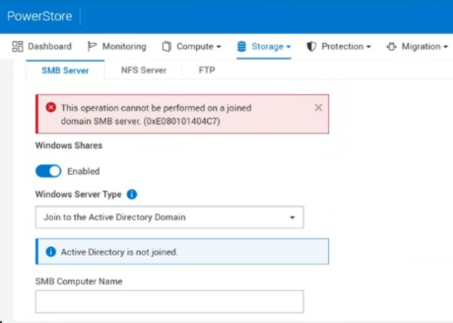453x323 pixels.
Task: Click the Protection shield icon
Action: (x=311, y=47)
